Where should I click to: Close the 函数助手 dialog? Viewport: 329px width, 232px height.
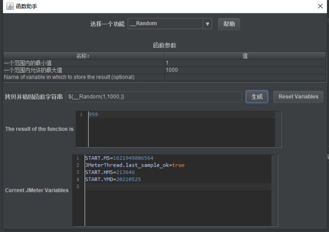(x=320, y=6)
